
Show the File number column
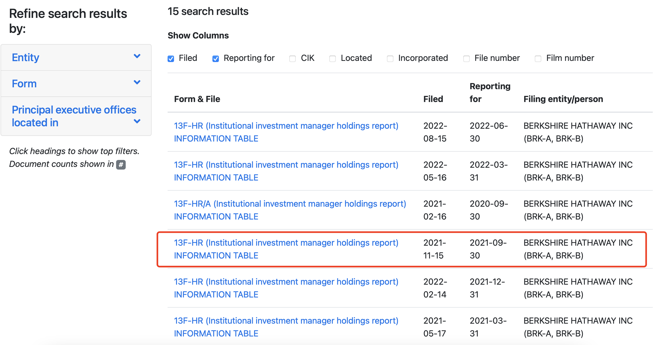click(x=467, y=58)
